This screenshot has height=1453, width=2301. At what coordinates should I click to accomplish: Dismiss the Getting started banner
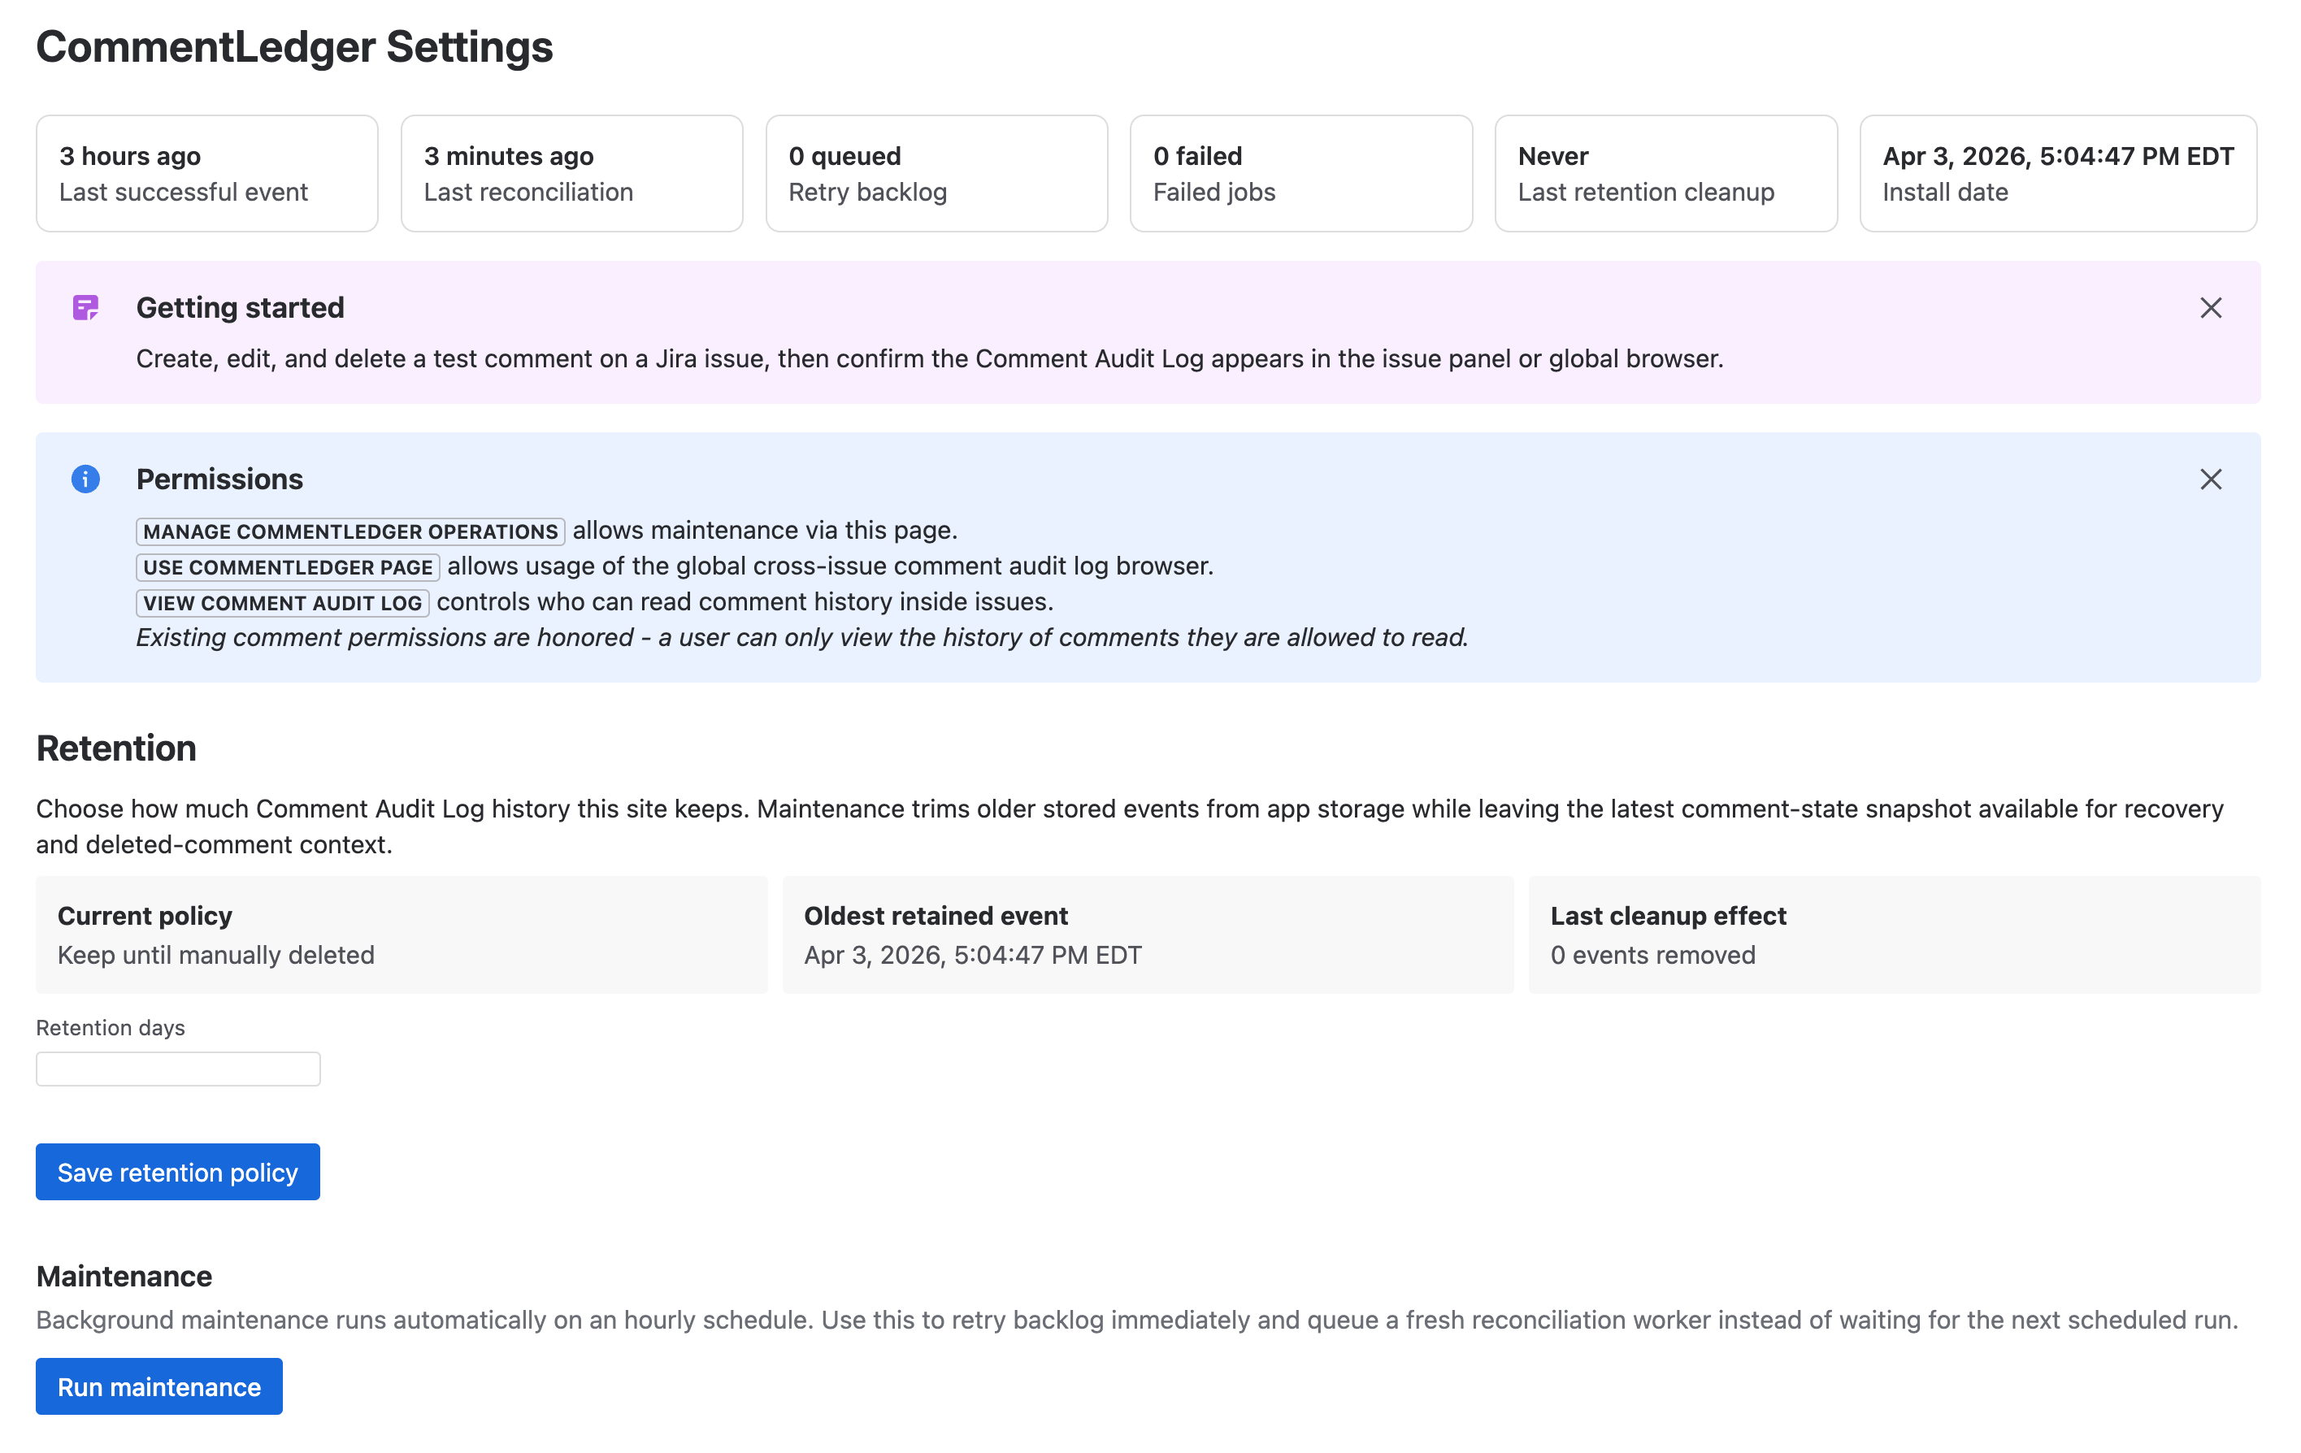[x=2212, y=308]
